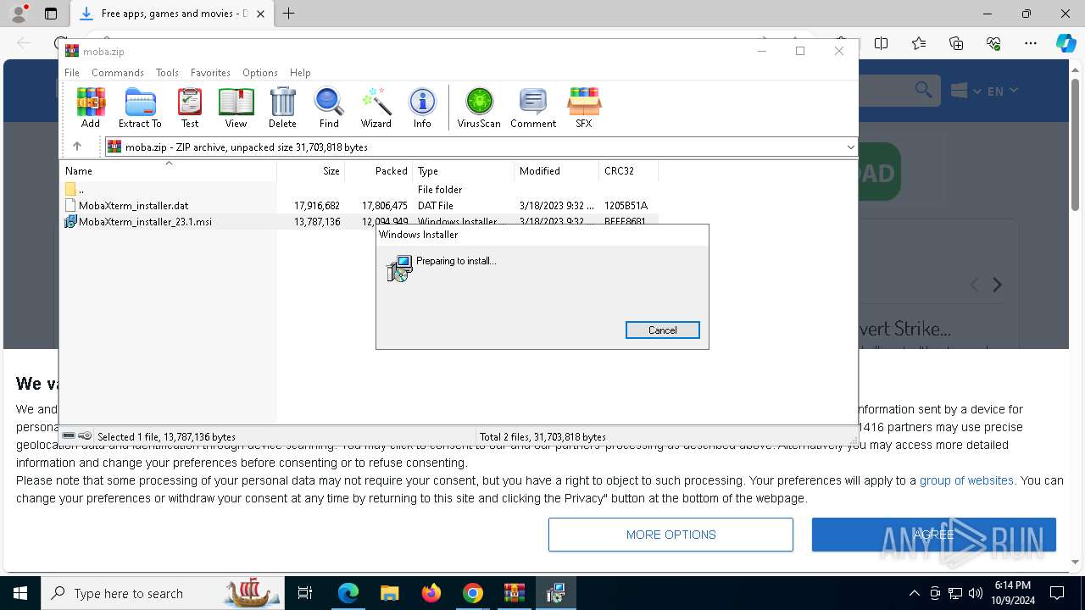
Task: Open Google Chrome from the taskbar
Action: (x=473, y=593)
